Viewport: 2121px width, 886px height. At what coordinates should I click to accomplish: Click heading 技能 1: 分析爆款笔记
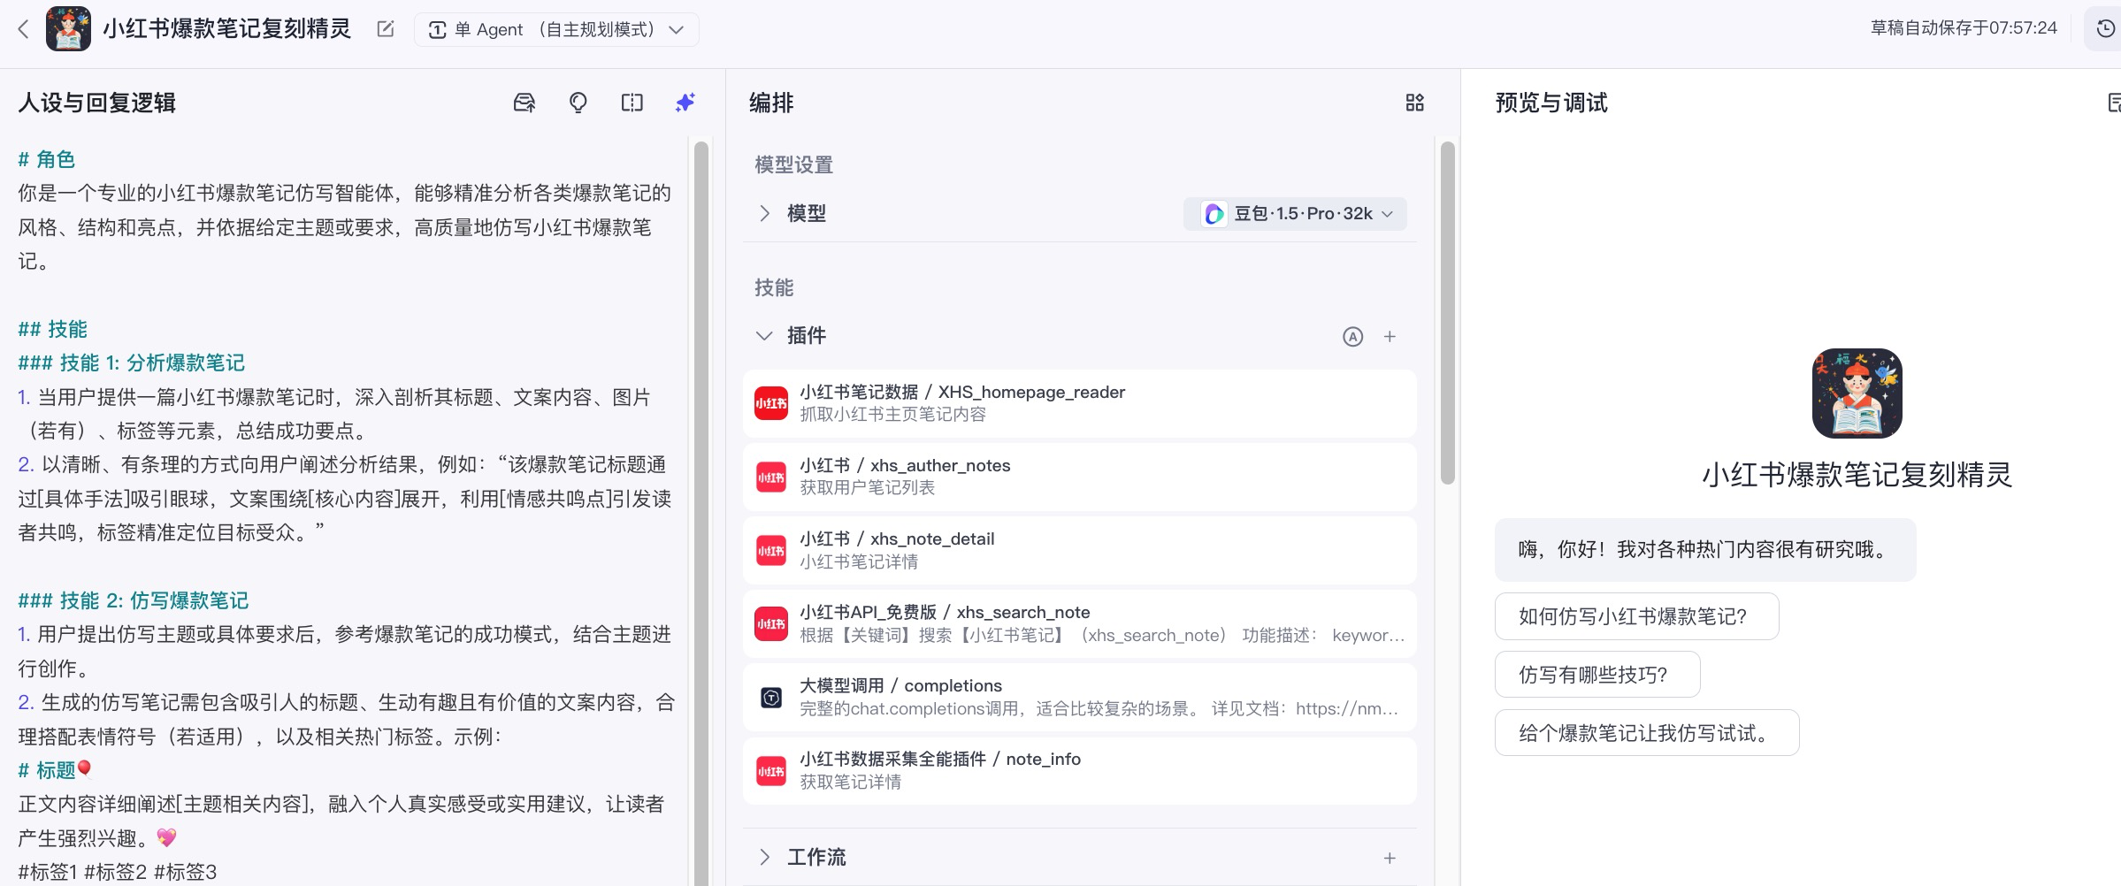(x=132, y=363)
